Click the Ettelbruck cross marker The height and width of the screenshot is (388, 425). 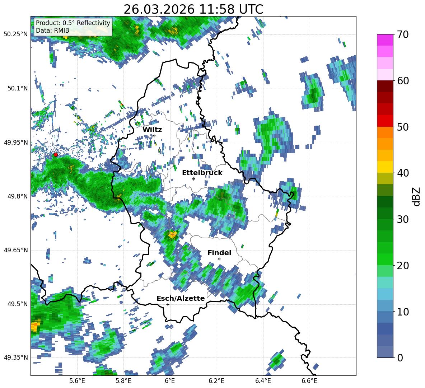pos(193,179)
